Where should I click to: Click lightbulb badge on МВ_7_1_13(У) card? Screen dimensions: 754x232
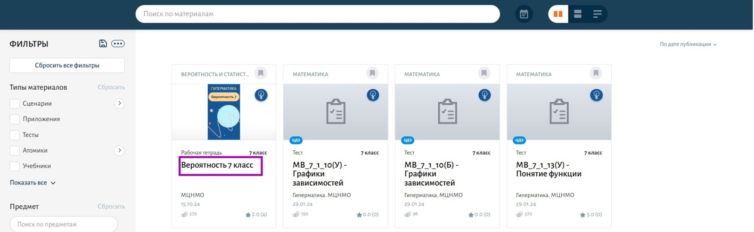click(596, 95)
